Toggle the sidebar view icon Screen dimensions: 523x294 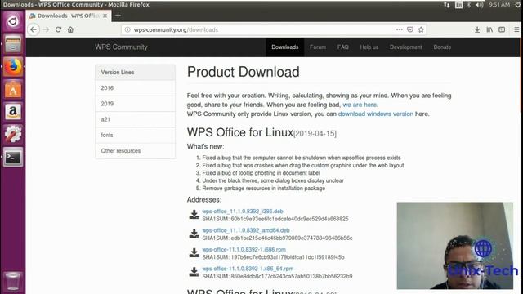[502, 29]
